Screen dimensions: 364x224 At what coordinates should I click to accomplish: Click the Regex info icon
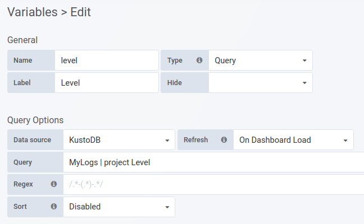tap(54, 184)
